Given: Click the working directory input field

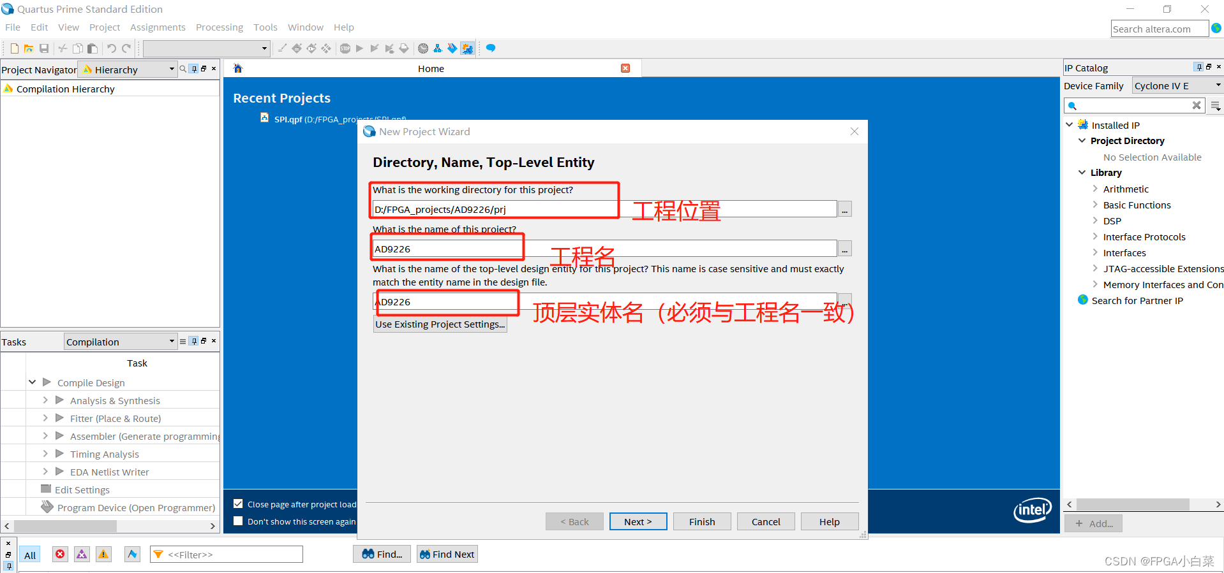Looking at the screenshot, I should (x=605, y=209).
